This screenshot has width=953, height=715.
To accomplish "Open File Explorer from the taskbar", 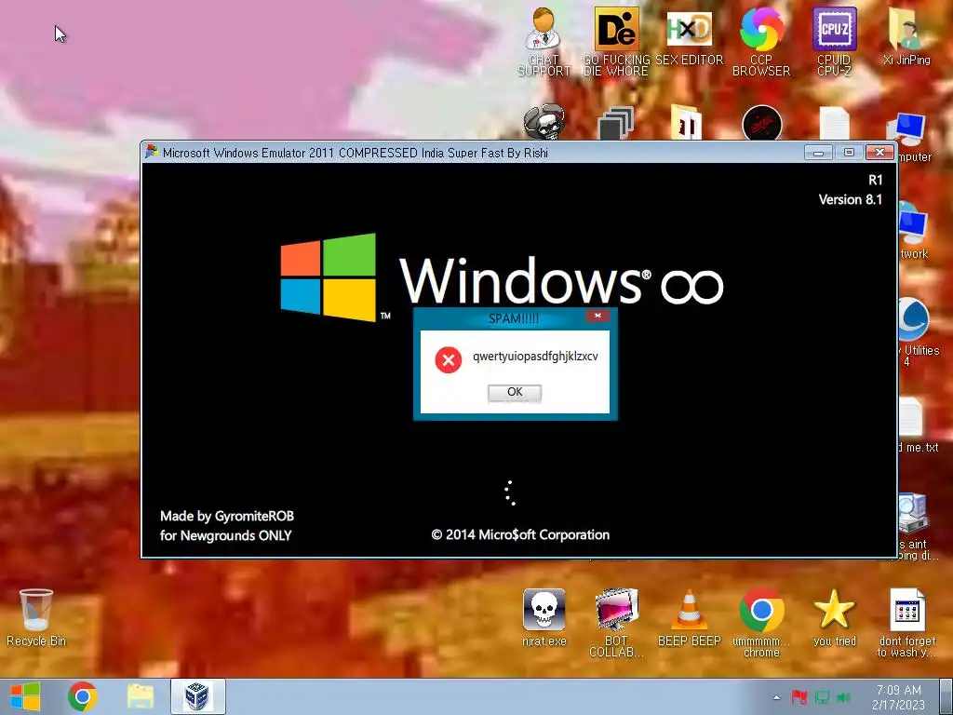I will tap(141, 696).
